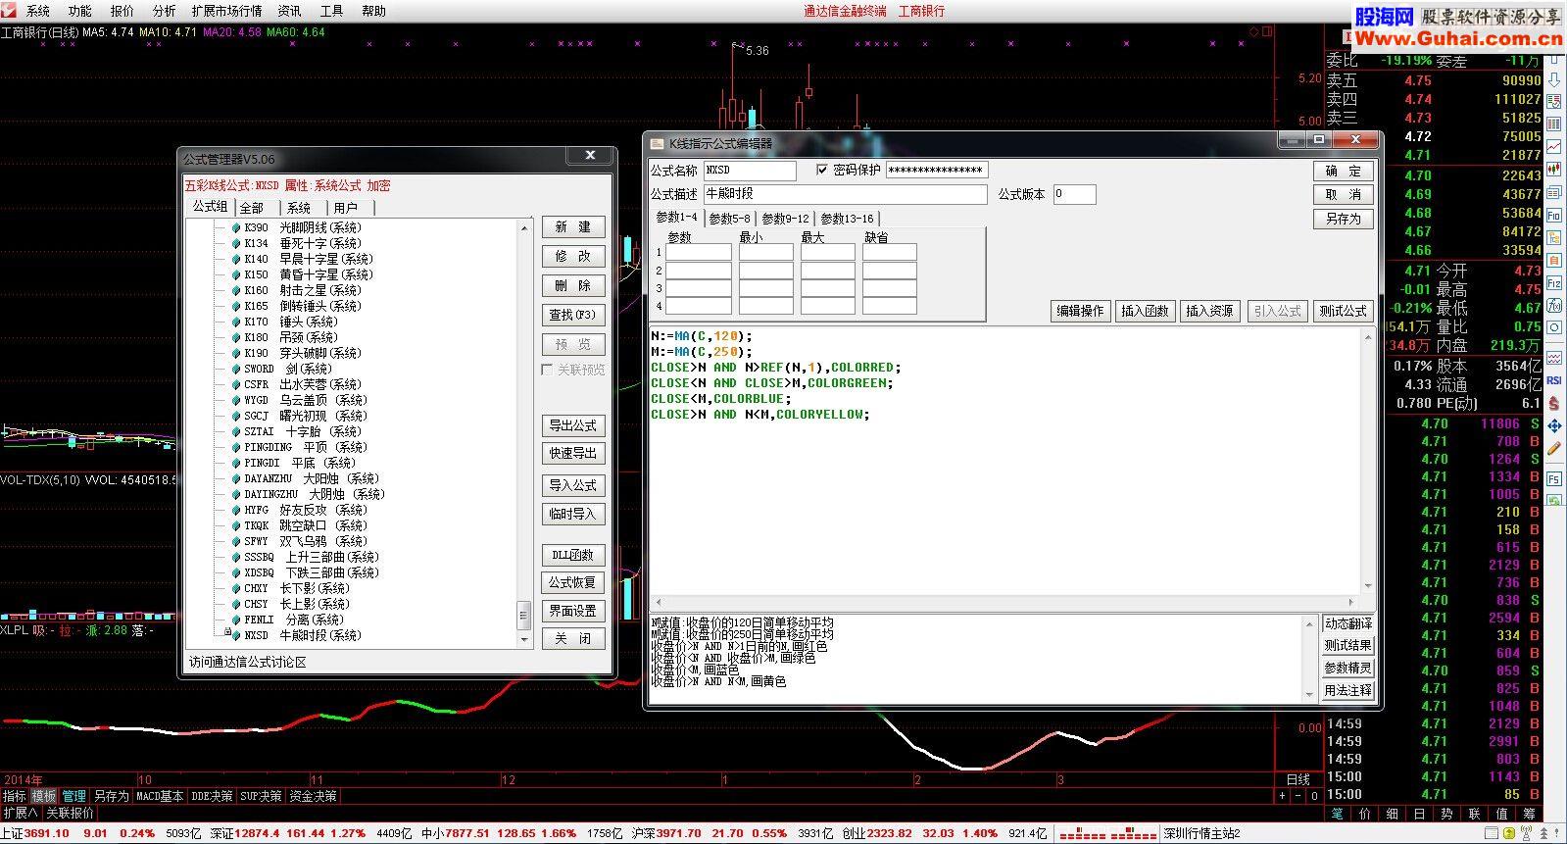Click the 导入公式 button
1567x844 pixels.
tap(573, 485)
